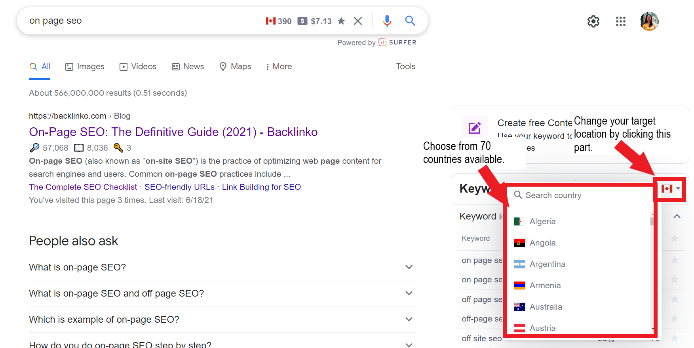Click the 'off site seo' keyword
This screenshot has height=348, width=694.
click(481, 339)
